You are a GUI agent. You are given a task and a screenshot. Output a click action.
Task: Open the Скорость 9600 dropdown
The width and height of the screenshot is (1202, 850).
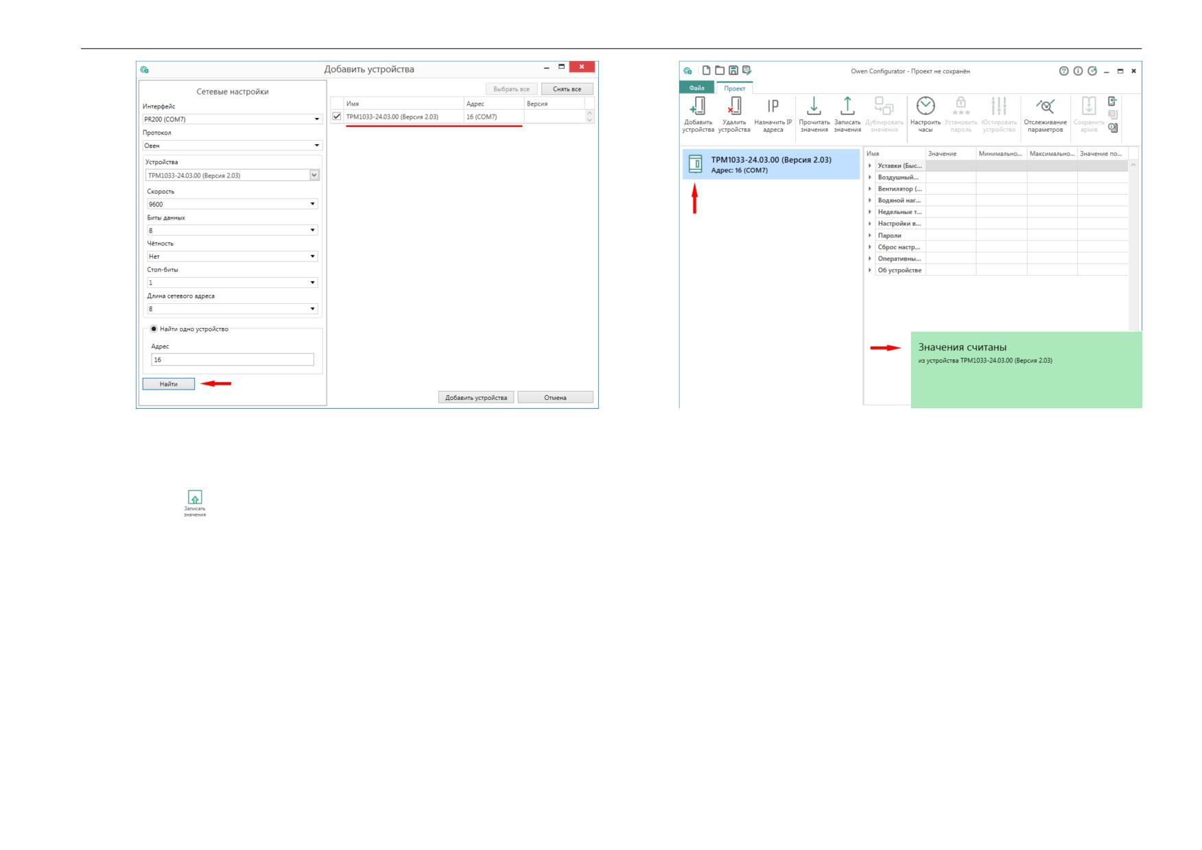coord(232,204)
